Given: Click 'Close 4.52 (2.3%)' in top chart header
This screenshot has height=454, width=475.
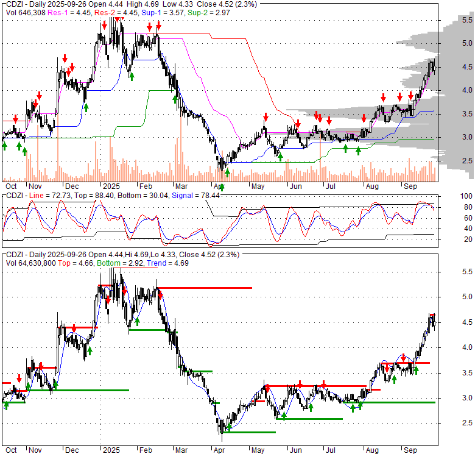Looking at the screenshot, I should [x=227, y=4].
